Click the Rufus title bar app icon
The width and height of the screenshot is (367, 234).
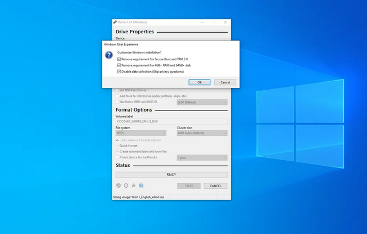pyautogui.click(x=115, y=22)
